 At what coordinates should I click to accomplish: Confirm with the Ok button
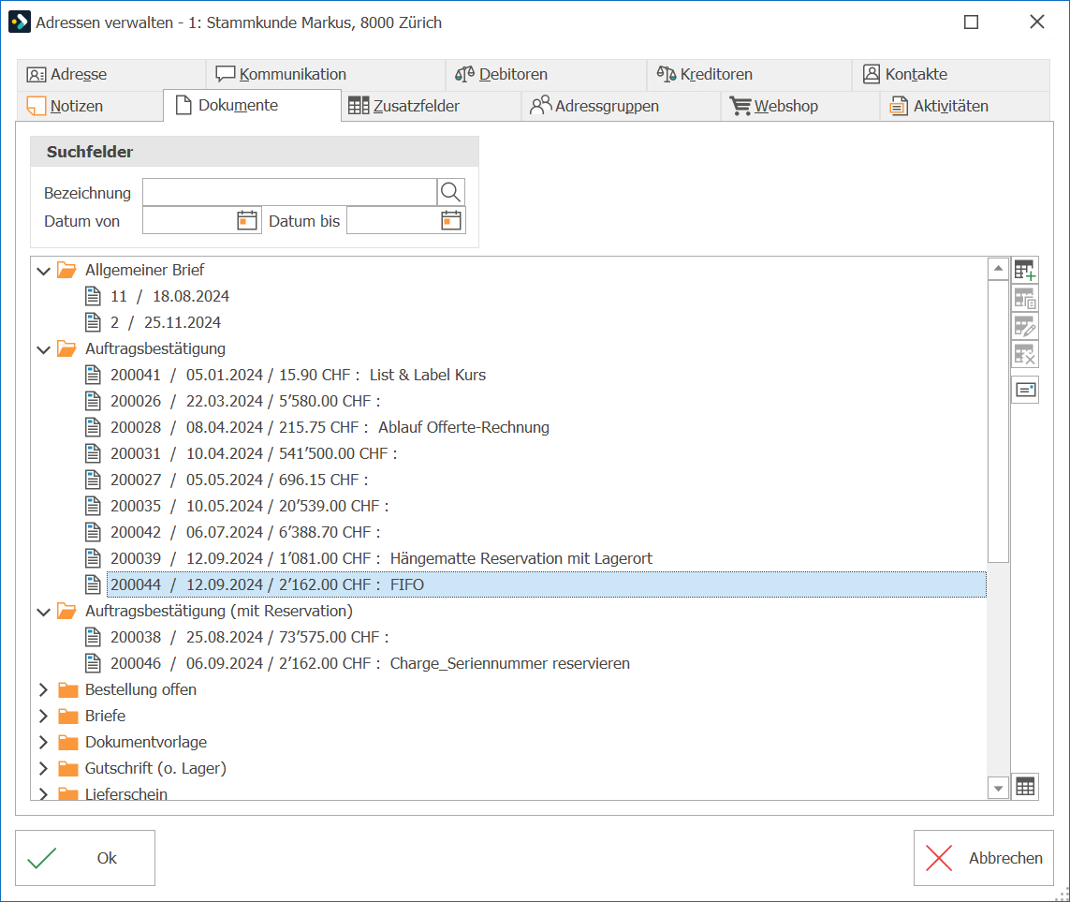pyautogui.click(x=85, y=858)
